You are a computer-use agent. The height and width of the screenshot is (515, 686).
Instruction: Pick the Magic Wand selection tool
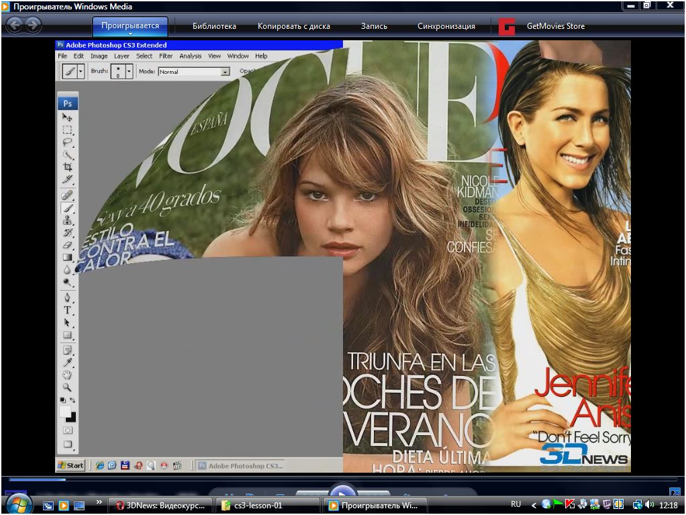[x=67, y=154]
